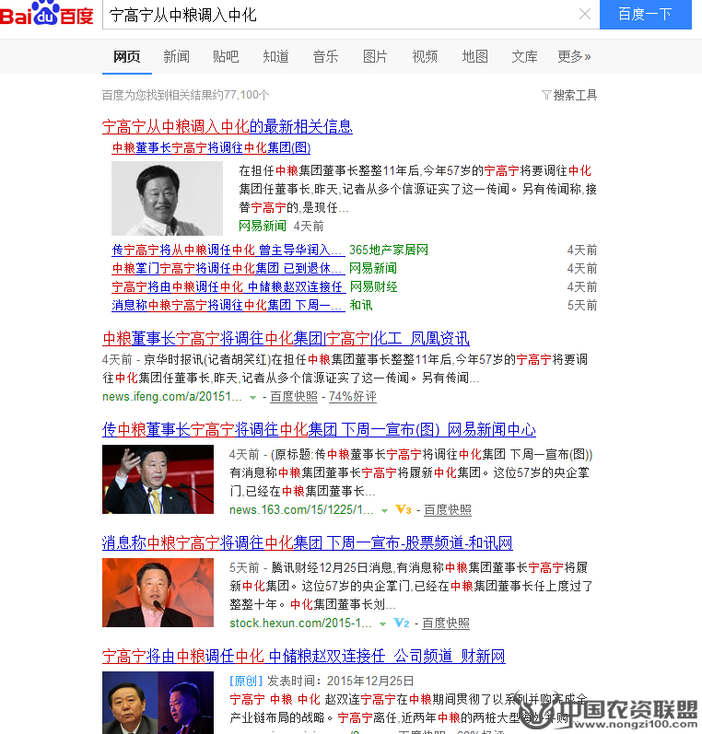The image size is (702, 734).
Task: Open the 股票频道-和讯网 result title
Action: point(307,542)
